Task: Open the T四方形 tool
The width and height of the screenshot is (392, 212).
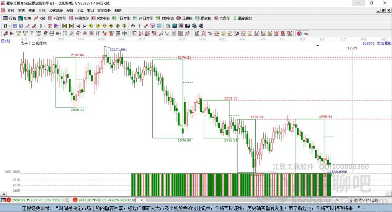Action: [x=121, y=18]
